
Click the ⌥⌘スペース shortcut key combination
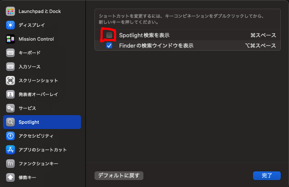pyautogui.click(x=260, y=45)
